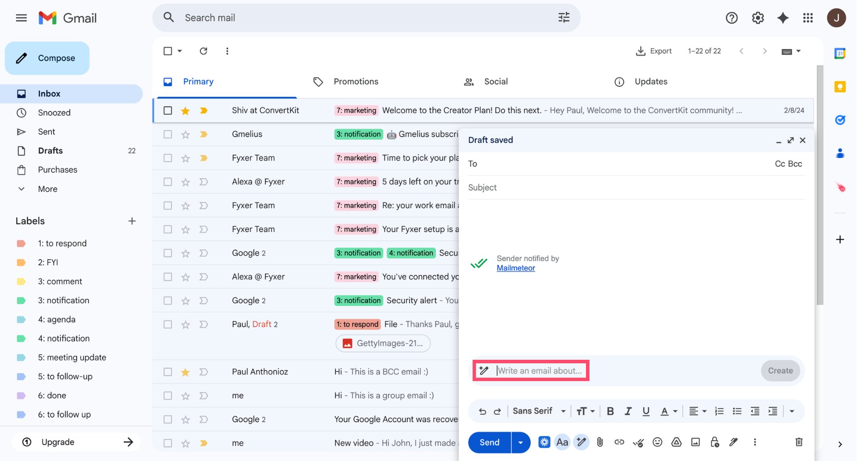Image resolution: width=859 pixels, height=461 pixels.
Task: Switch to the Promotions tab
Action: click(x=356, y=81)
